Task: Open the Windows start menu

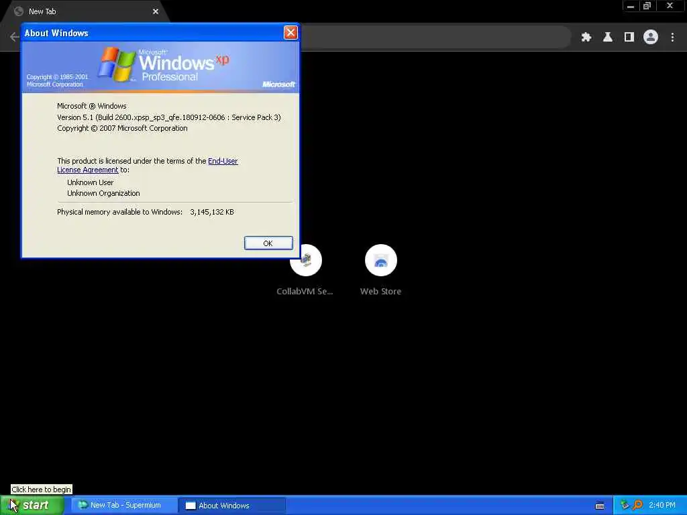Action: (32, 506)
